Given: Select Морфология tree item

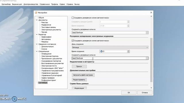Looking at the screenshot, I should tap(46, 25).
